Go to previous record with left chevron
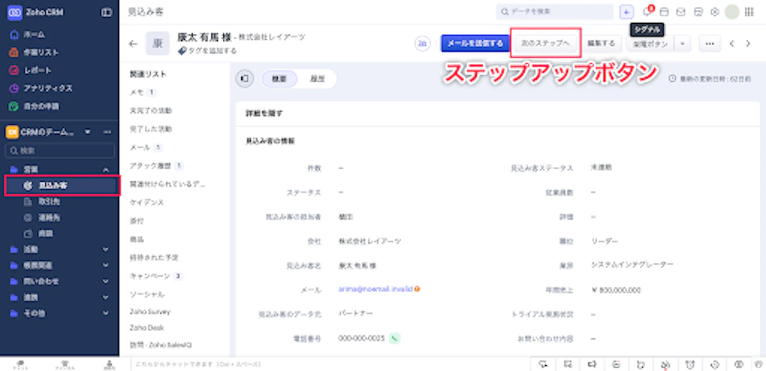Screen dimensions: 766x371 tap(732, 43)
